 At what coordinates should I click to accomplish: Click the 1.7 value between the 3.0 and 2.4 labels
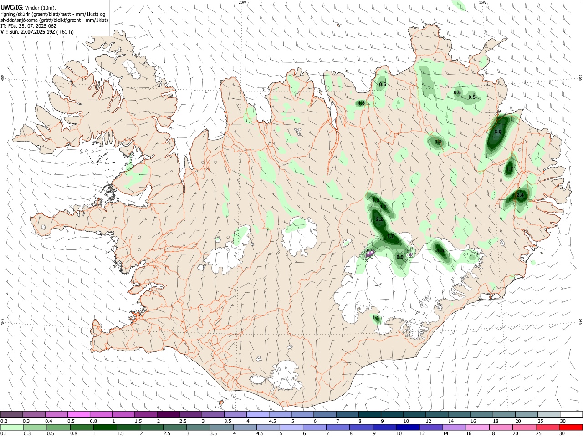tap(510, 169)
